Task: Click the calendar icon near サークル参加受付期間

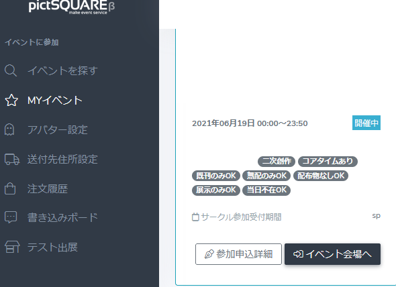Action: (x=195, y=217)
